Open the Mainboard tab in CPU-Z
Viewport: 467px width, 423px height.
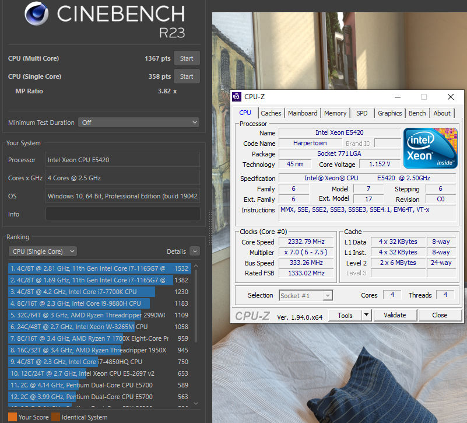pos(303,113)
